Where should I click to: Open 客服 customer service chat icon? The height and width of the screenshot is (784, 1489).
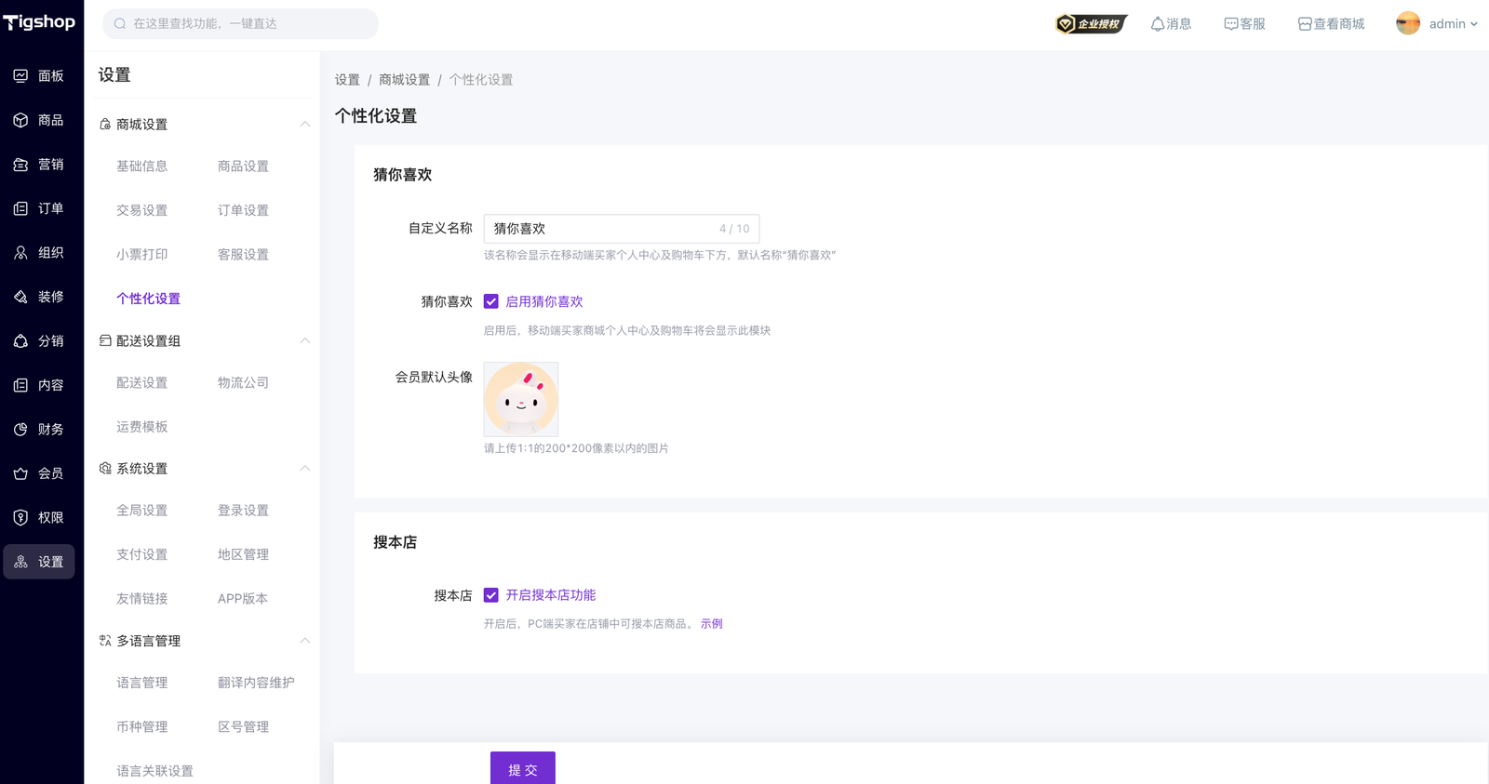(x=1230, y=24)
